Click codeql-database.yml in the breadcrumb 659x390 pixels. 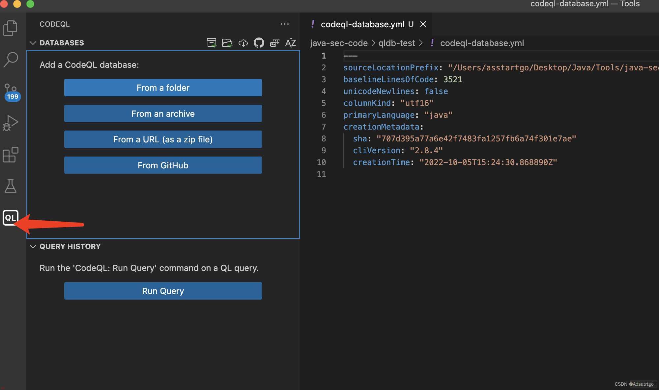pos(482,43)
